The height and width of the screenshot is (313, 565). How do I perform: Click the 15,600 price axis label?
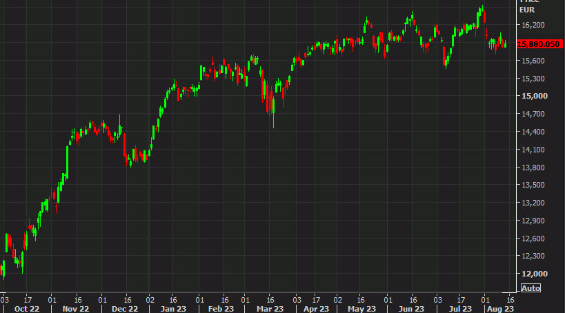tap(533, 61)
